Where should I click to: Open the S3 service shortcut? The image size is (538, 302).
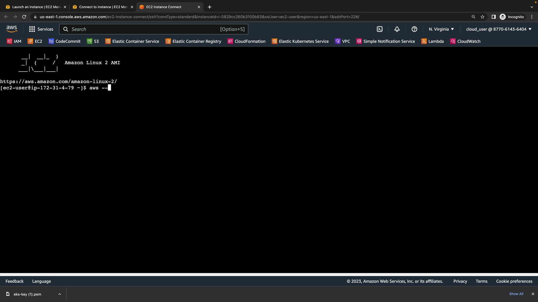point(93,41)
